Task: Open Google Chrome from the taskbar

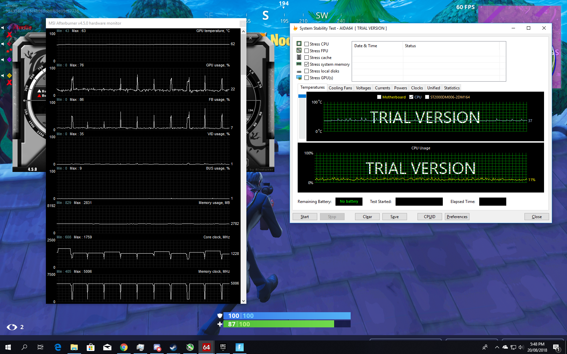Action: (x=124, y=347)
